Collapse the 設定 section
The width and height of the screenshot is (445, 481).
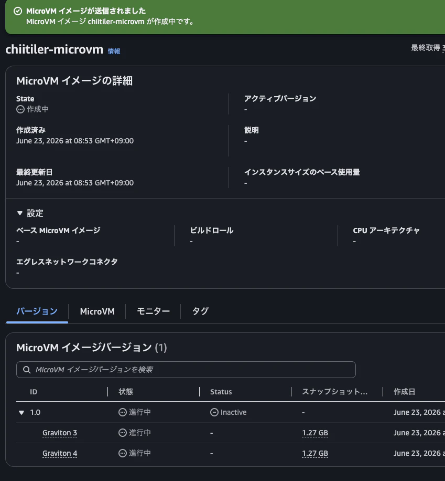point(20,213)
